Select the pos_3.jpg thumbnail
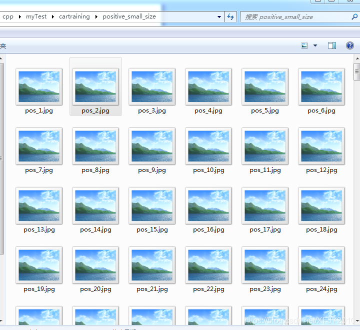This screenshot has height=330, width=360. click(152, 86)
